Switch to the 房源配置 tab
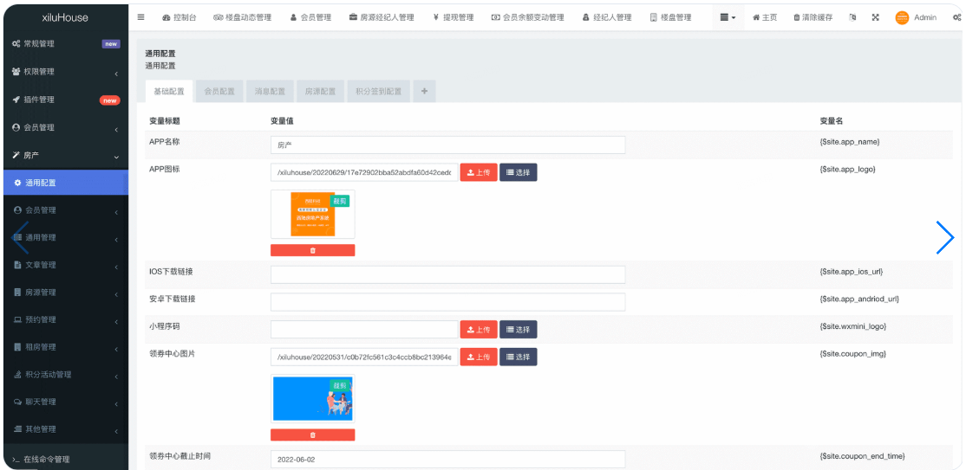This screenshot has width=966, height=470. point(320,91)
